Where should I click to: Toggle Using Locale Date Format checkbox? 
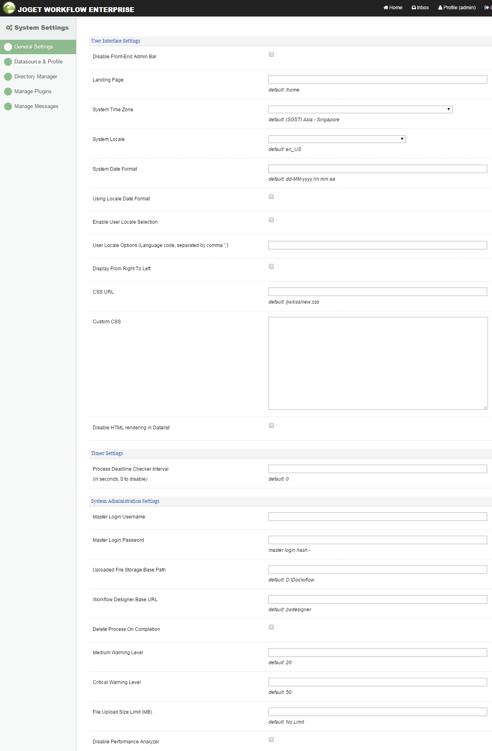point(271,197)
